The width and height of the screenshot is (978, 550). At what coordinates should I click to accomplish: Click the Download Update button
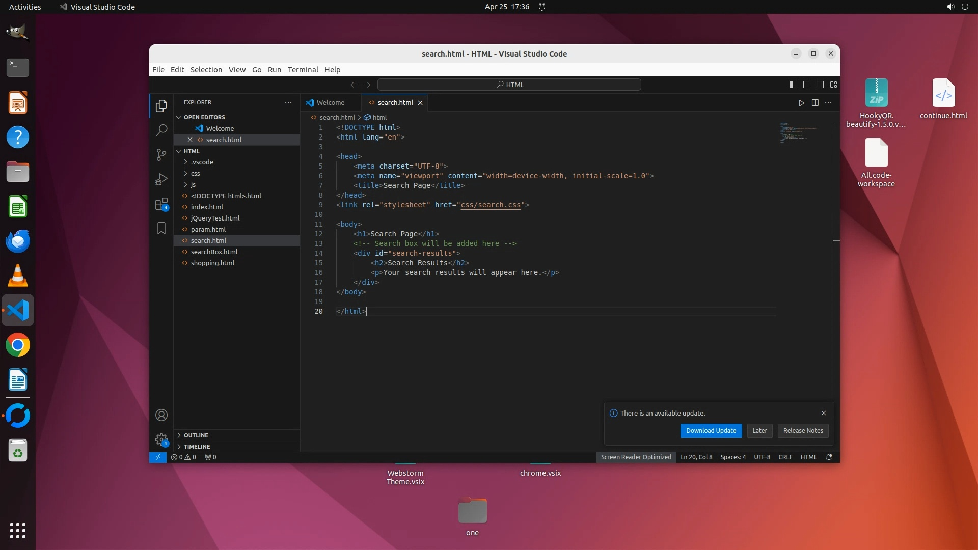[x=711, y=431]
